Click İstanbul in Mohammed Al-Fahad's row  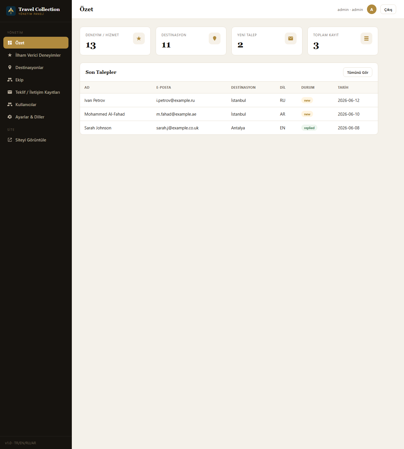point(238,114)
